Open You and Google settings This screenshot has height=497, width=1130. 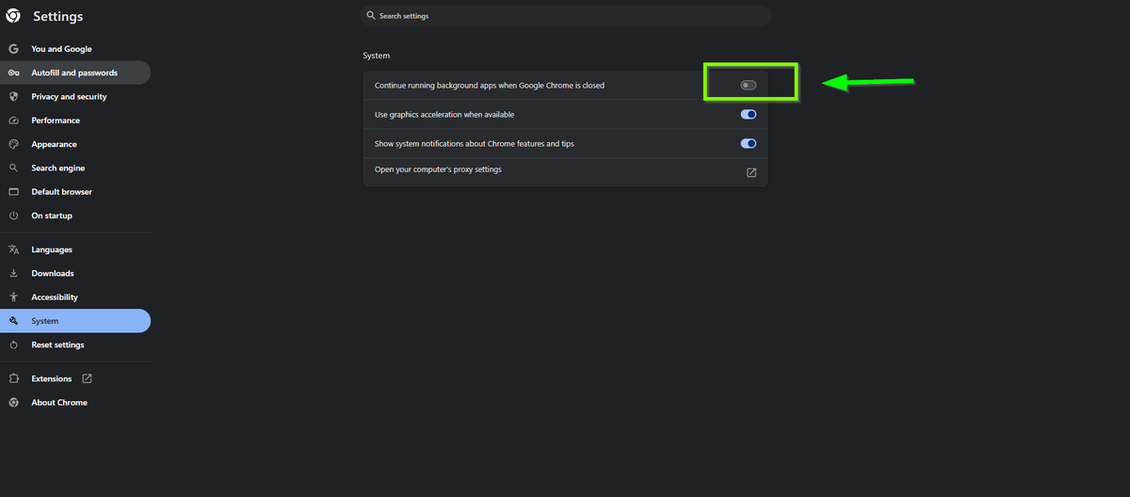(75, 49)
